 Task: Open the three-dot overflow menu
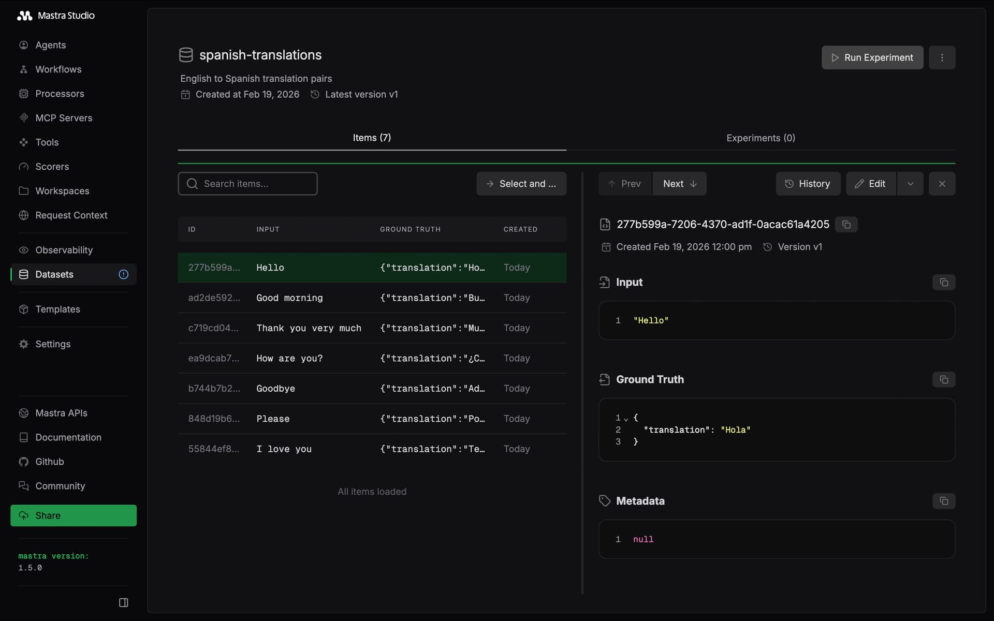942,57
